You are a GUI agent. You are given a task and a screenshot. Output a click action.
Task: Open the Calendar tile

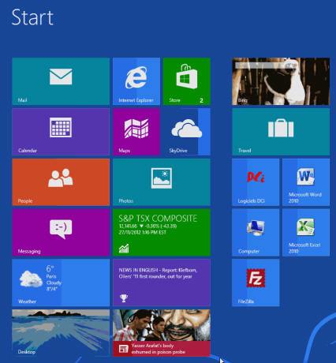(x=61, y=132)
